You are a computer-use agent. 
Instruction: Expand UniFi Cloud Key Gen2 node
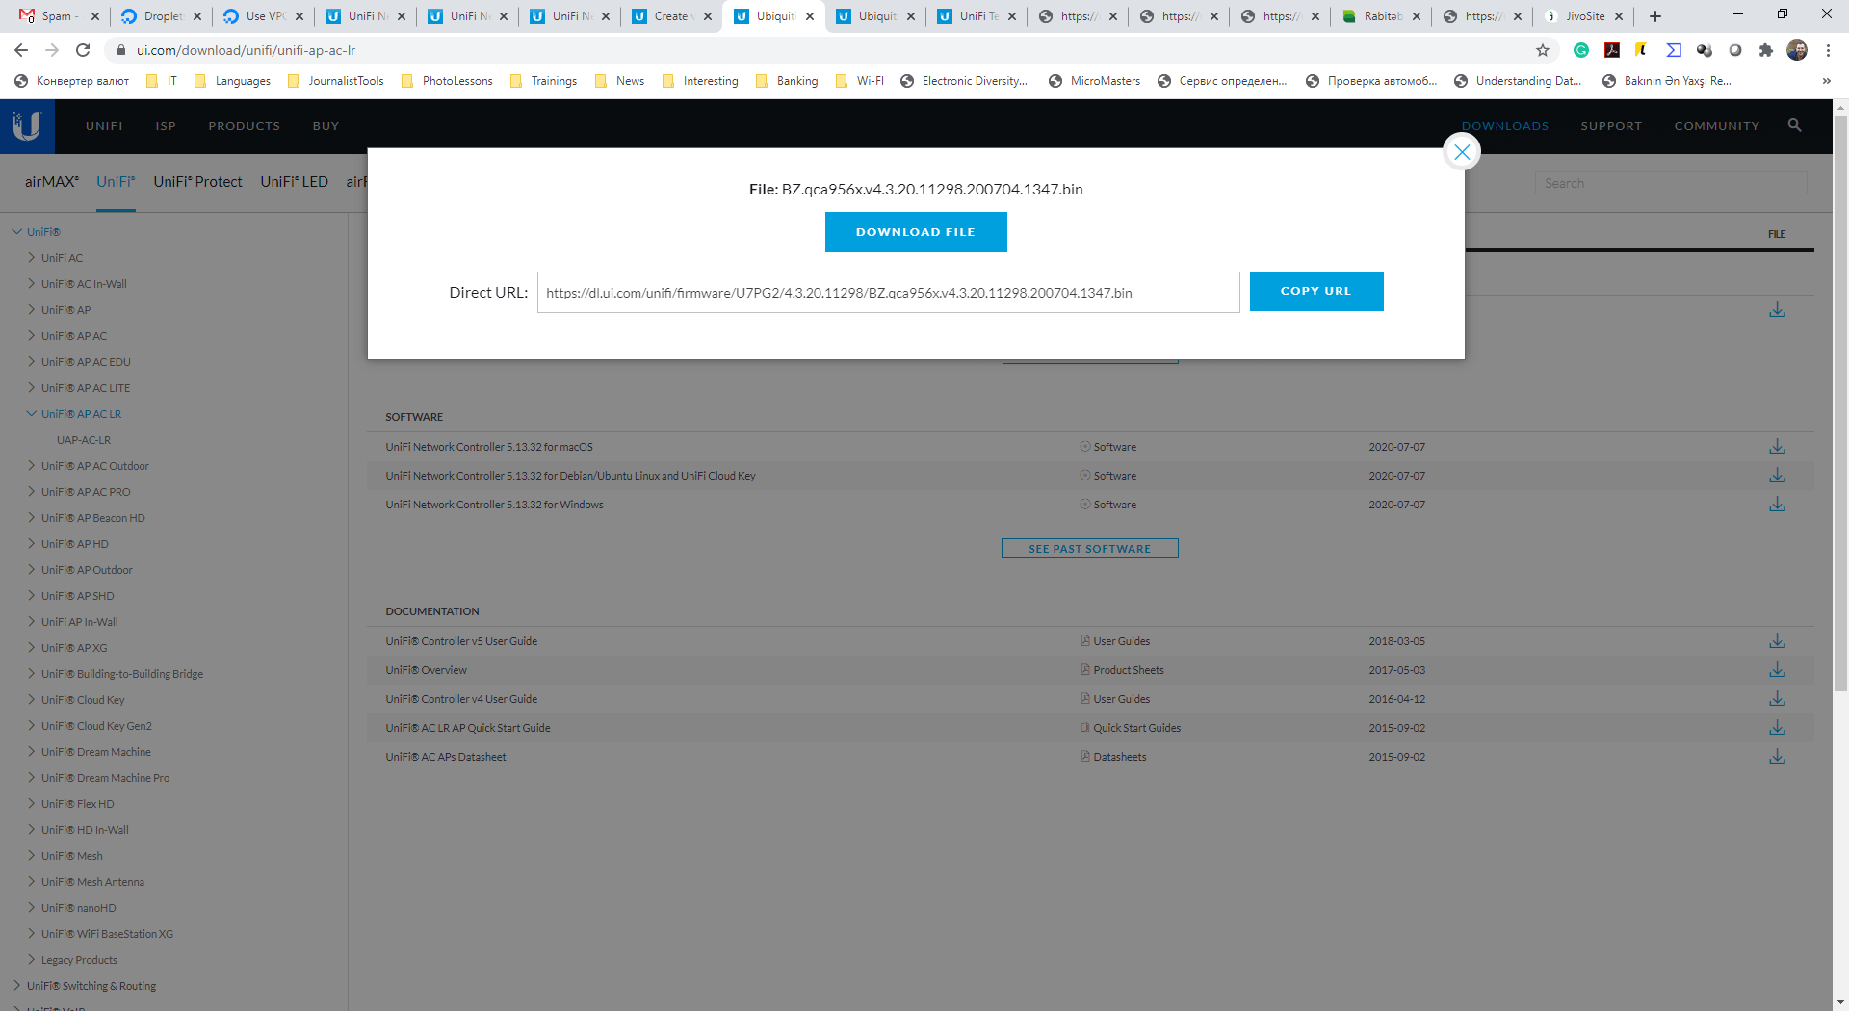tap(32, 726)
